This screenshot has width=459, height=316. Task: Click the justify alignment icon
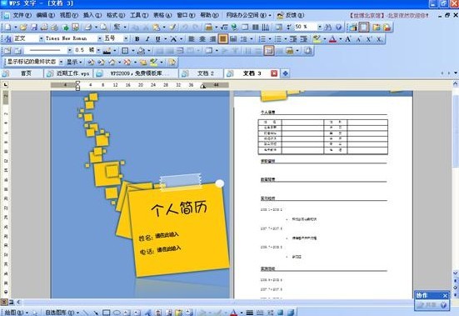pos(222,39)
